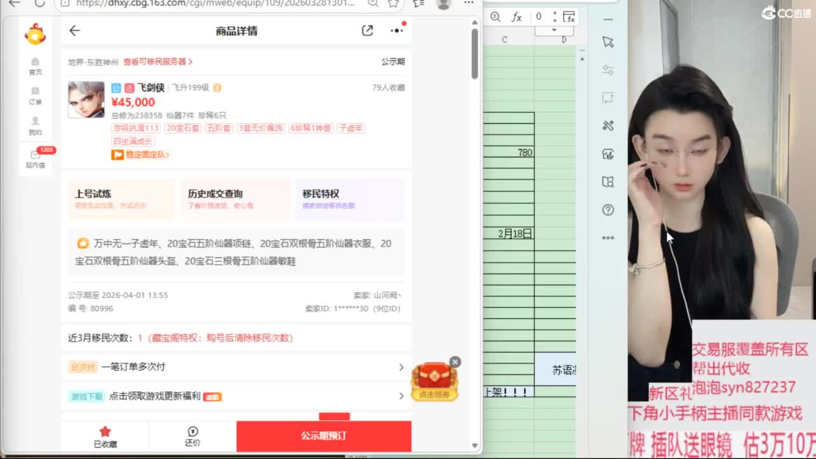Open the 移民特权 card
Screen dimensions: 816x459
point(350,199)
